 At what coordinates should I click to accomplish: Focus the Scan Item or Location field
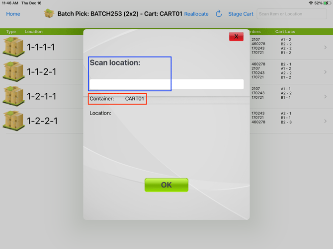pos(292,14)
